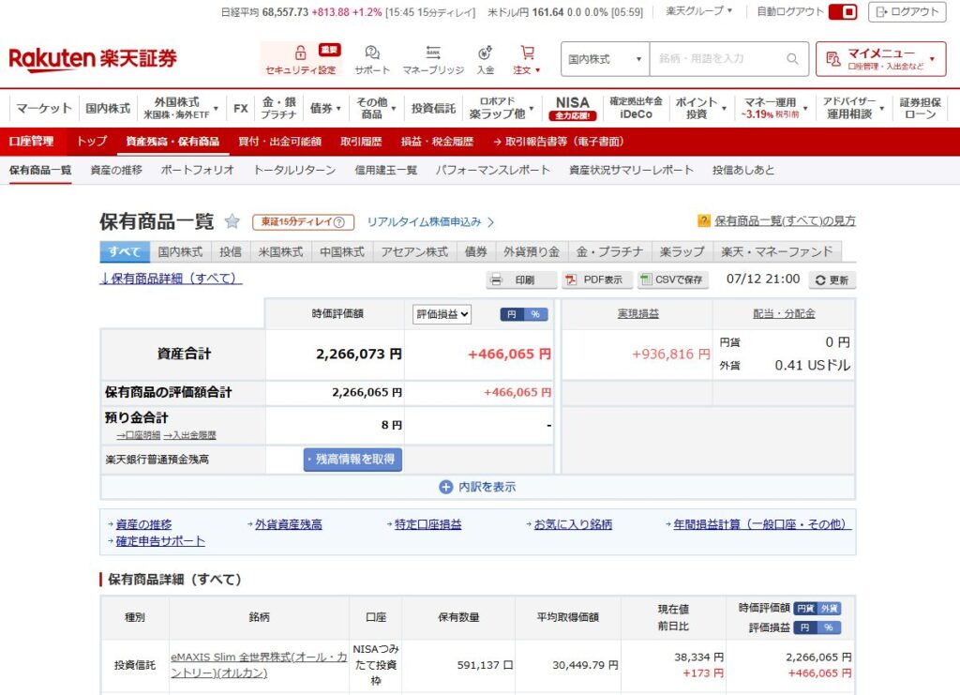Click the Rakuten 楽天証券 logo
The height and width of the screenshot is (695, 960).
coord(93,59)
